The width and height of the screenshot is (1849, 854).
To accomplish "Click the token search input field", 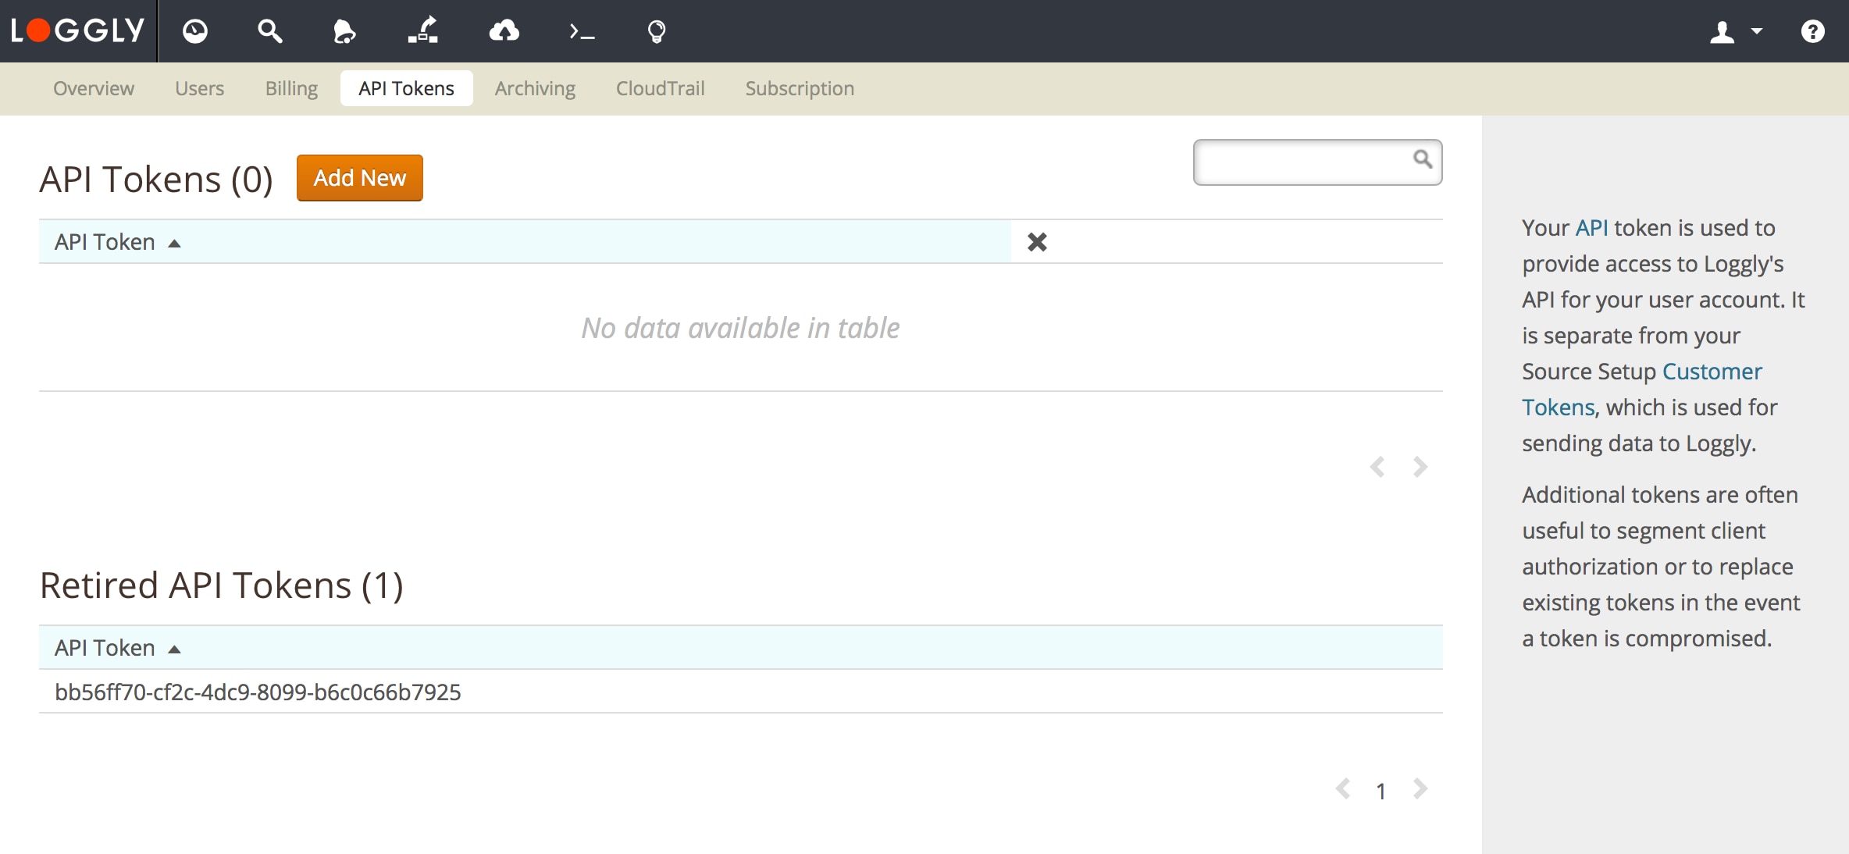I will [x=1304, y=162].
